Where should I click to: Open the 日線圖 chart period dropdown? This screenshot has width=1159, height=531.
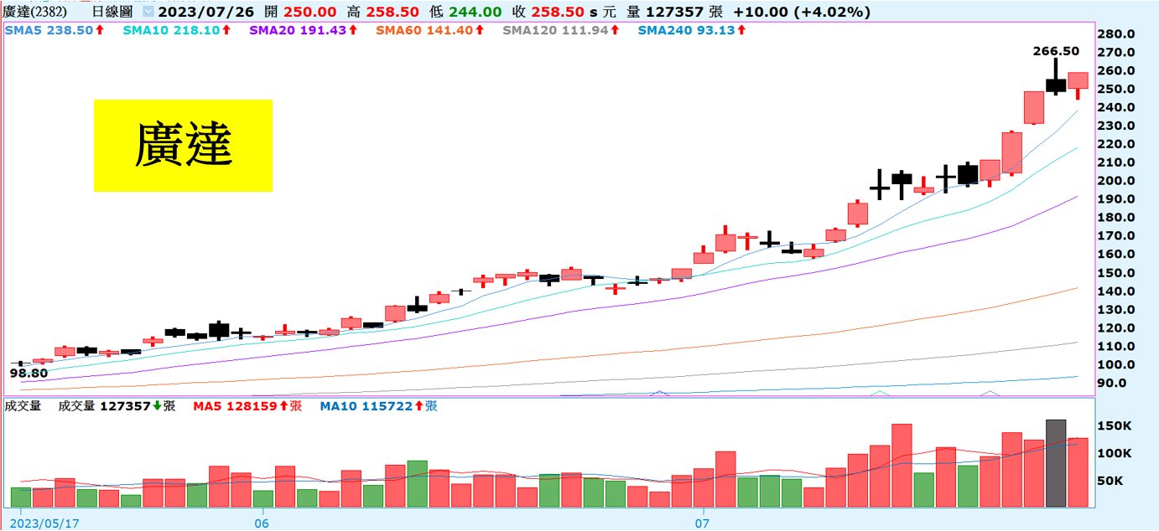coord(148,13)
